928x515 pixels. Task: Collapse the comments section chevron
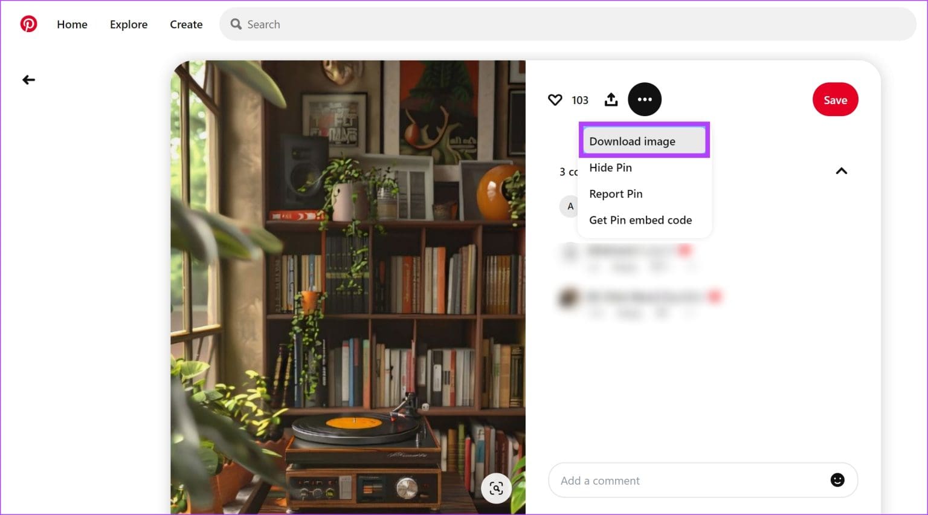[x=841, y=171]
